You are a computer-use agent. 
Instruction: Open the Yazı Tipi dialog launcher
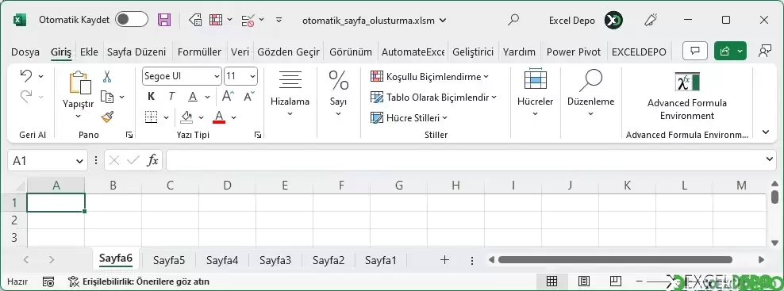(x=258, y=135)
